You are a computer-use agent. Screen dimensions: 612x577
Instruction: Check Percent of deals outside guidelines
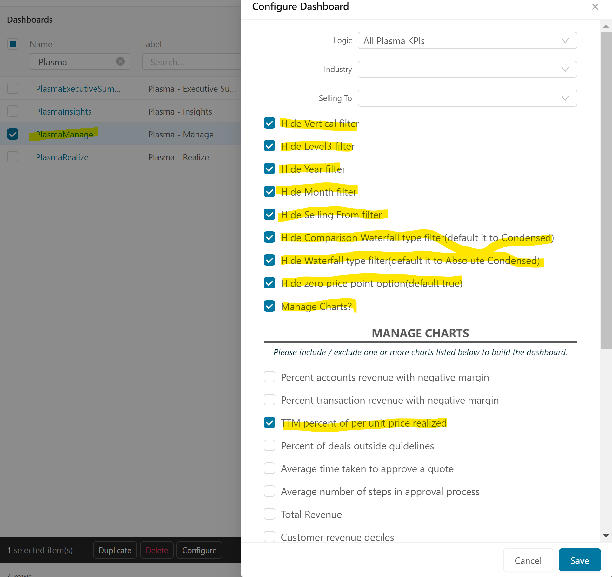269,446
